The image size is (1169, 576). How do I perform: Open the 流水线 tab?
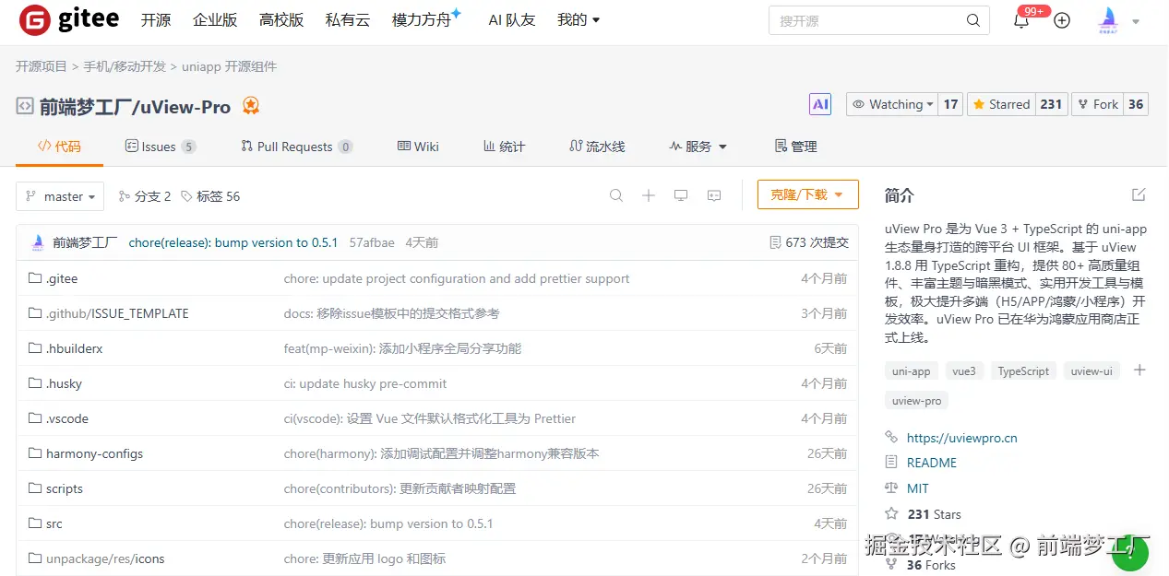[597, 147]
